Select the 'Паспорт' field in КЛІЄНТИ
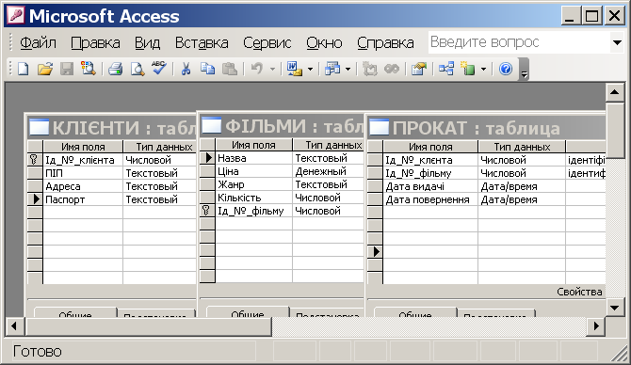Viewport: 631px width, 365px height. click(83, 199)
